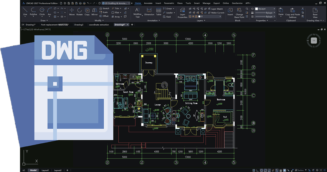327x172 pixels.
Task: Switch to the Layout1 tab
Action: (45, 170)
